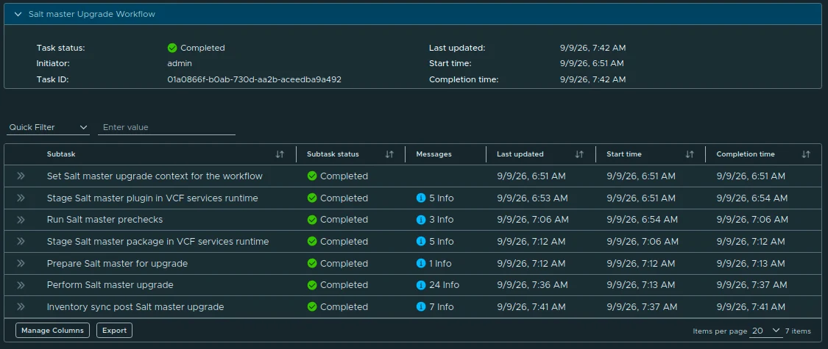Screen dimensions: 828x349
Task: Click the info icon on Stage Salt master package row
Action: coord(421,242)
